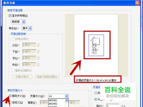The width and height of the screenshot is (143, 107).
Task: Click the 下 margin input field
Action: click(x=29, y=51)
